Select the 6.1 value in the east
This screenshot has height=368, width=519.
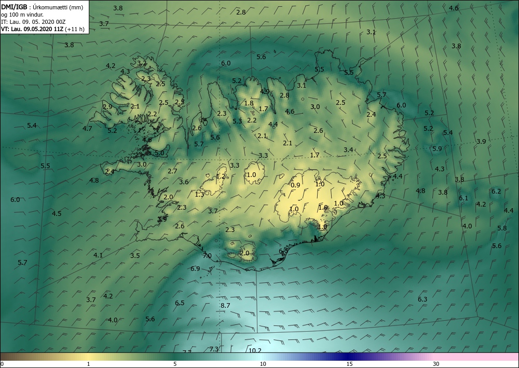[x=463, y=198]
